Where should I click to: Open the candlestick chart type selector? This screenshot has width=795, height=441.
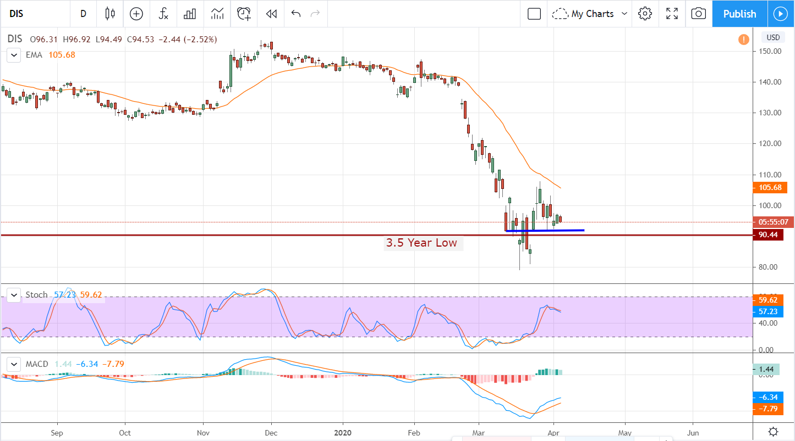point(110,14)
